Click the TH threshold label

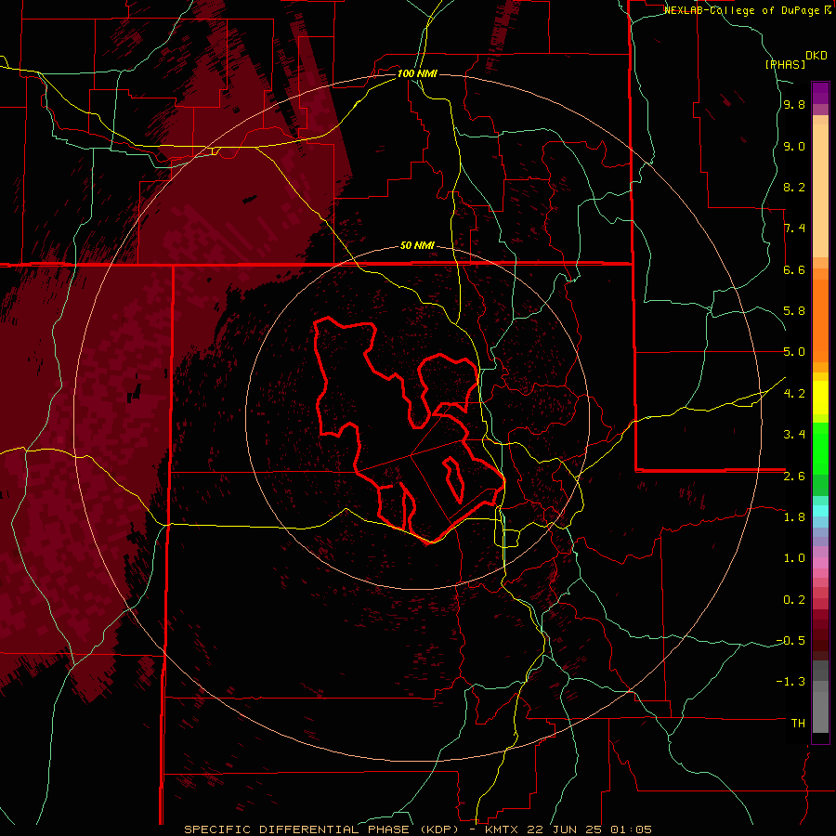click(798, 723)
